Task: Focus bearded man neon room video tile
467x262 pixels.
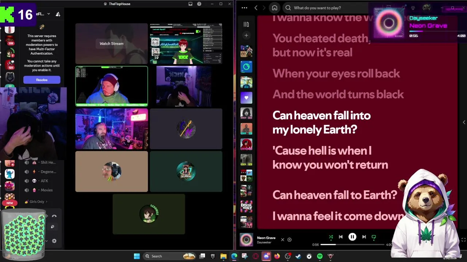Action: click(x=112, y=129)
